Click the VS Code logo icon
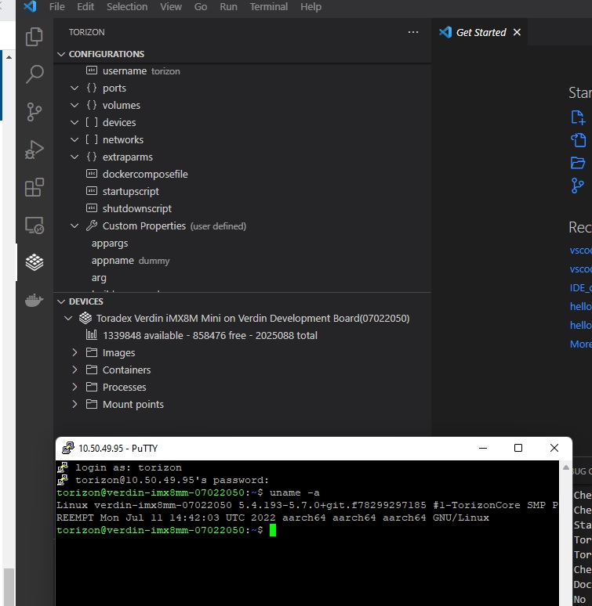Screen dimensions: 592x606 [30, 6]
